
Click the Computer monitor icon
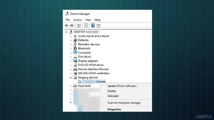[75, 52]
